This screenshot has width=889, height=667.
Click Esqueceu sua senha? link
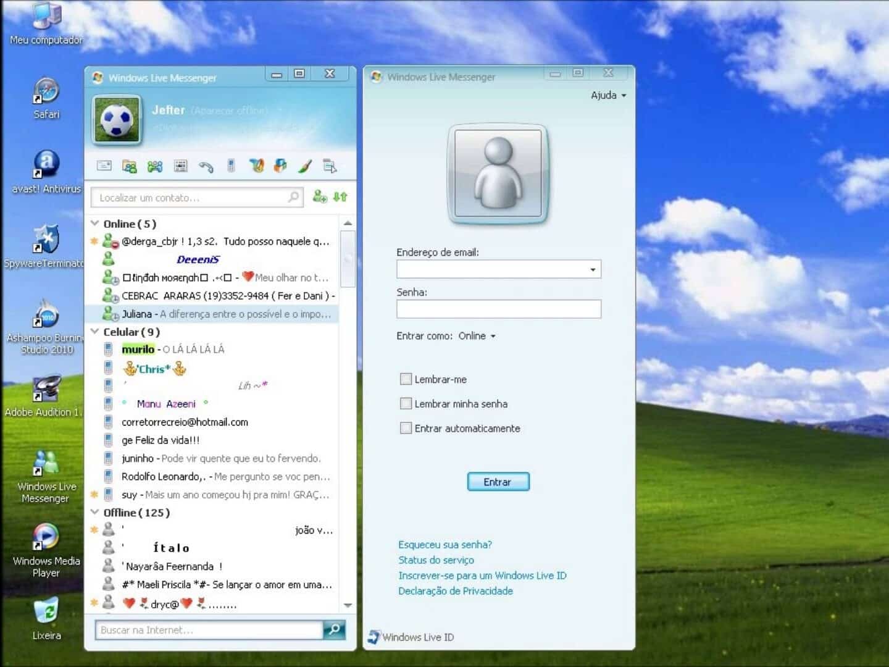point(445,545)
